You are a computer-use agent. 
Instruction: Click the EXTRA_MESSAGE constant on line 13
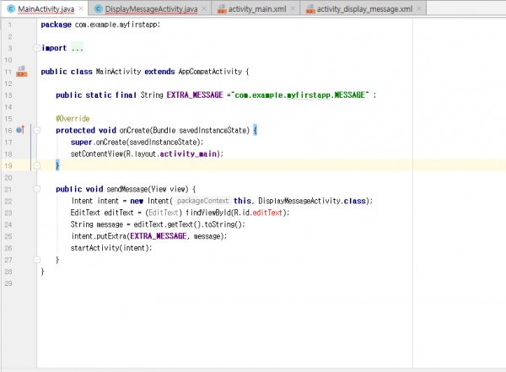[195, 95]
